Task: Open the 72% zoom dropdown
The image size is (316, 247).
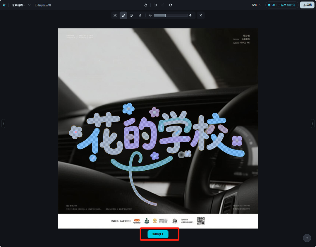Action: point(256,5)
